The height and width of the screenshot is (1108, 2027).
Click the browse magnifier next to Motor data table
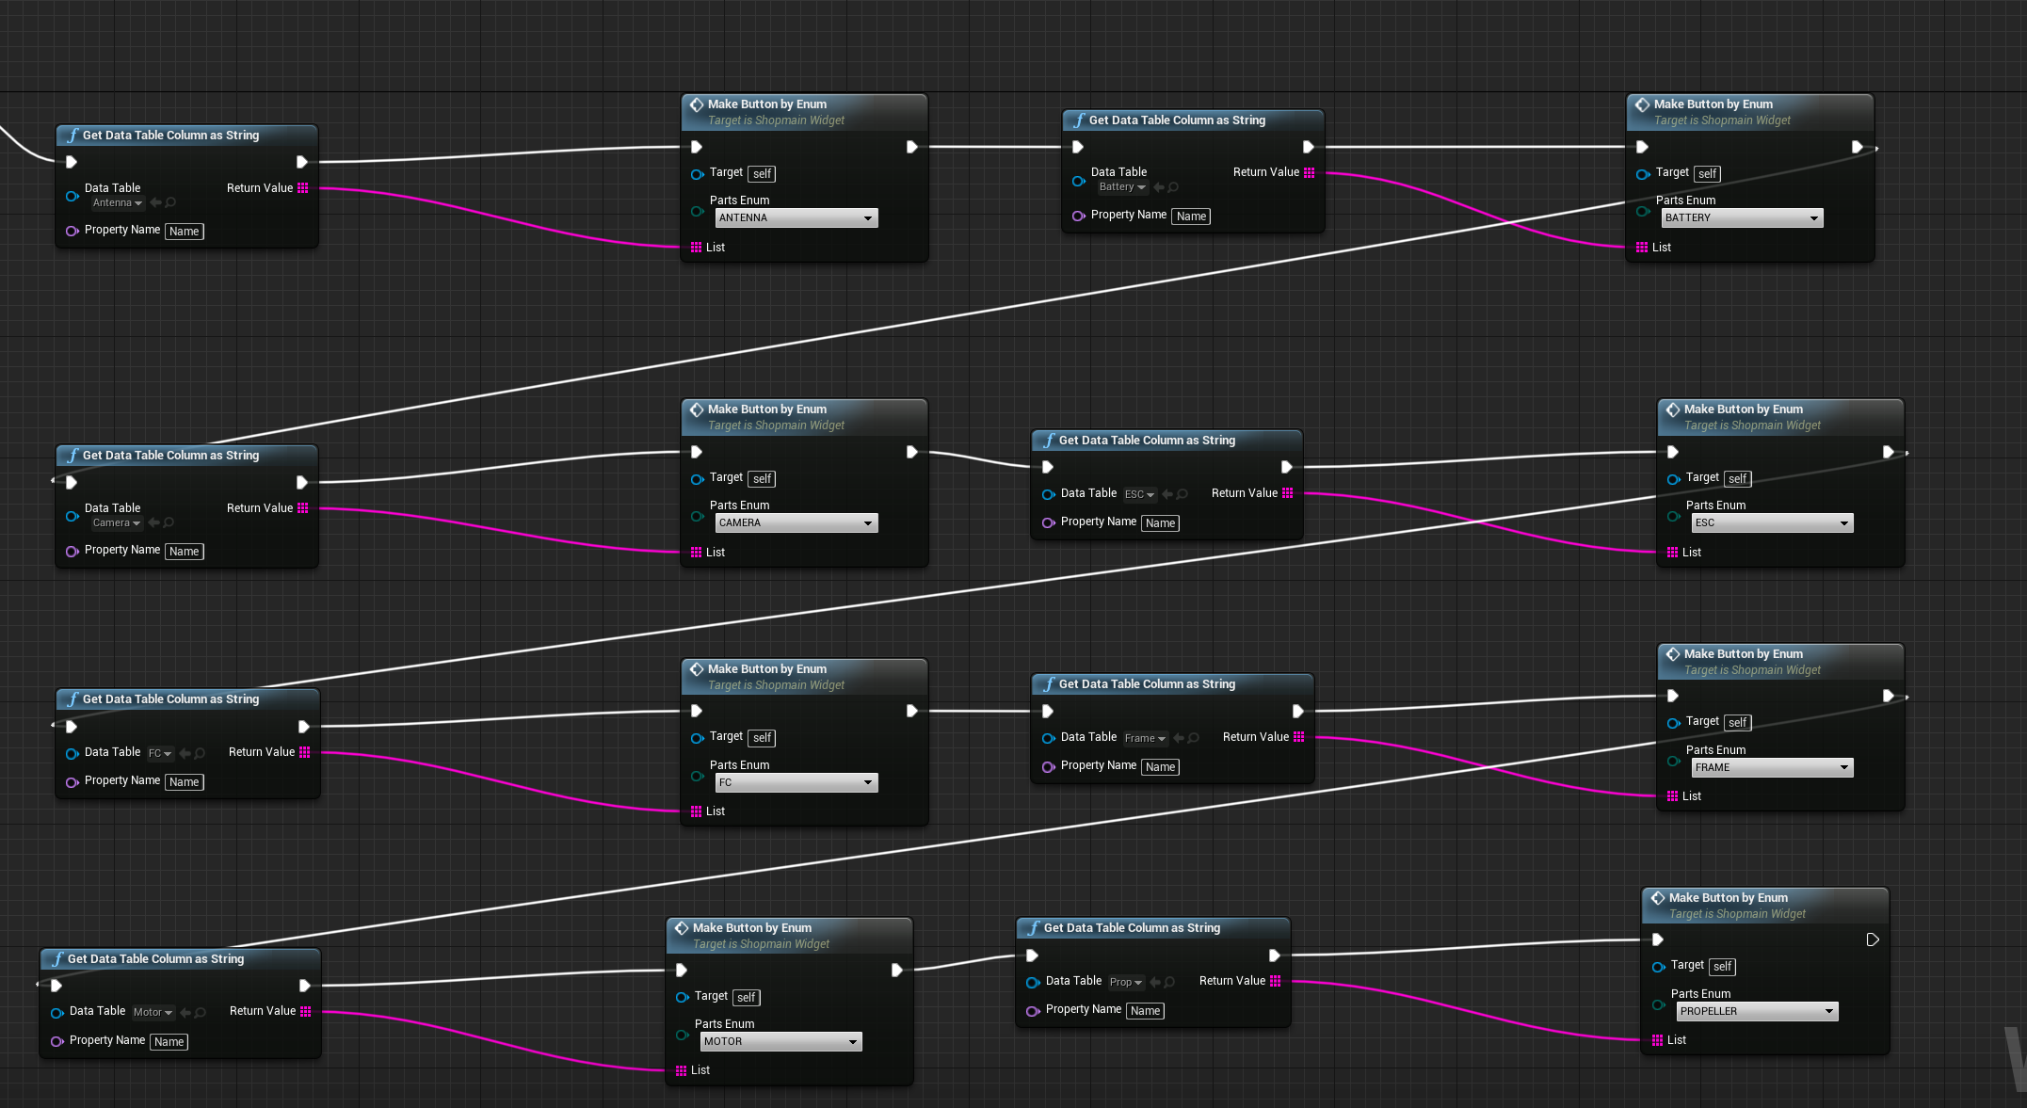(200, 1013)
